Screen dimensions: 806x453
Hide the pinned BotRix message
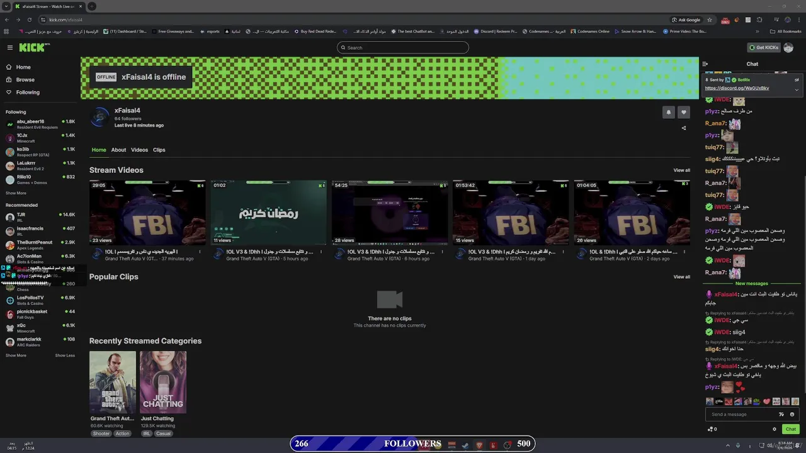click(797, 80)
